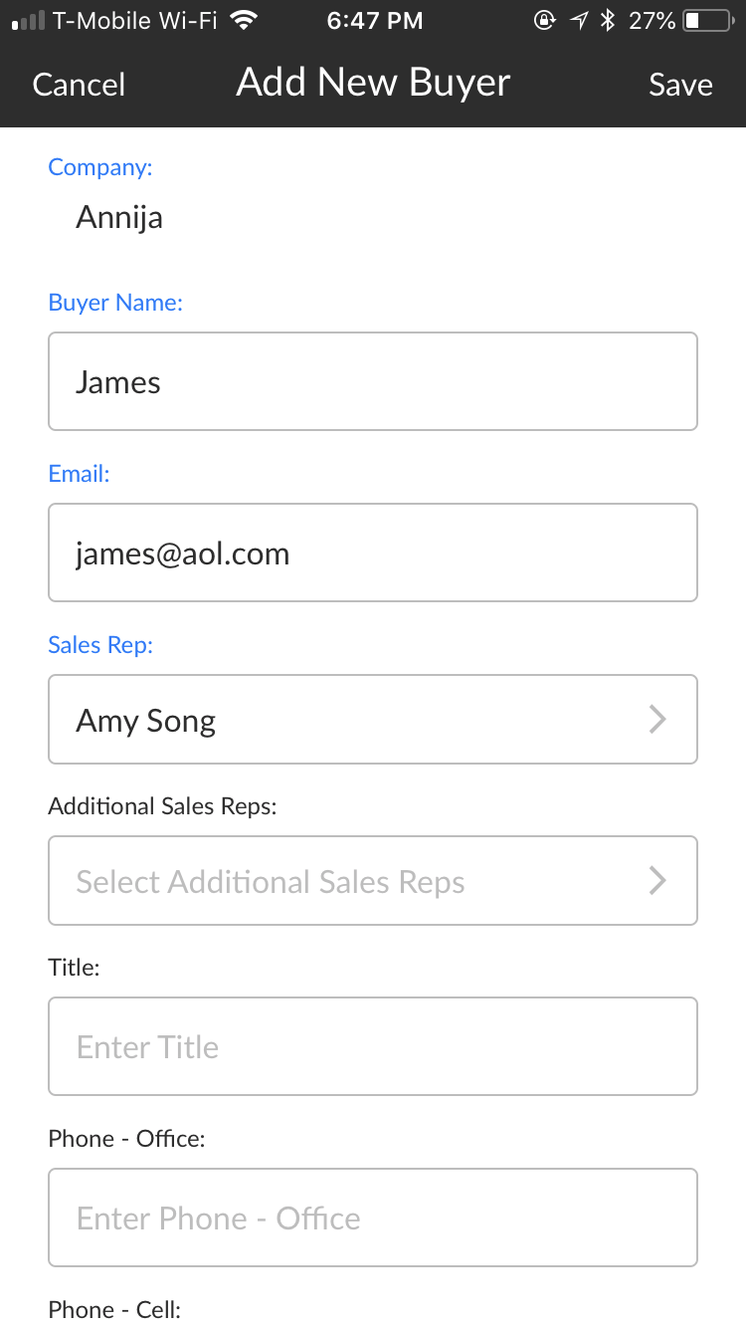Tap the battery icon in status bar
This screenshot has width=746, height=1328.
(x=706, y=20)
